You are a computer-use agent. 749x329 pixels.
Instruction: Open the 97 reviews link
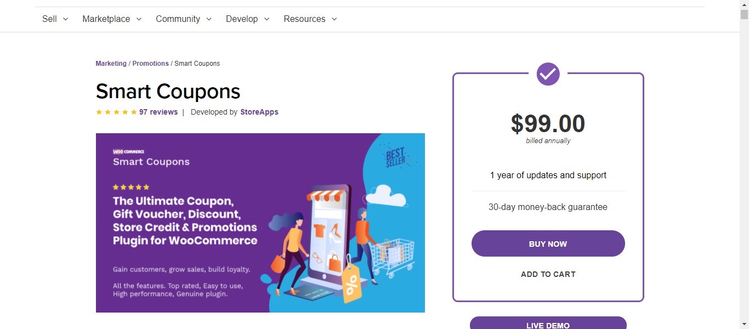pos(158,112)
